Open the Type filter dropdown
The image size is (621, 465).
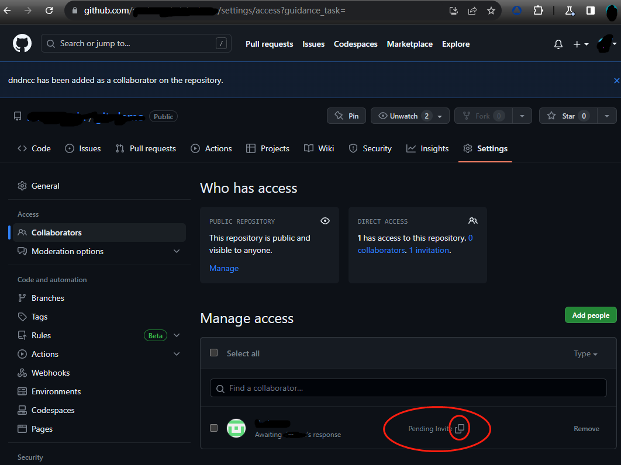pos(585,354)
